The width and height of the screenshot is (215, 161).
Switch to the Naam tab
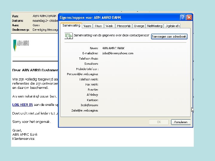click(x=87, y=26)
